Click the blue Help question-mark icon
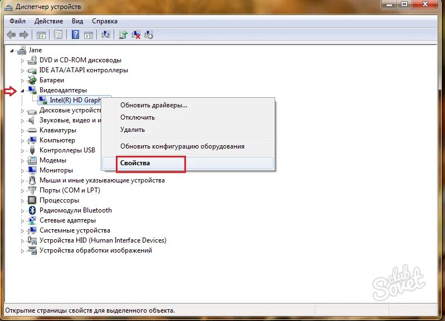Viewport: 445px width, 321px height. pos(75,34)
